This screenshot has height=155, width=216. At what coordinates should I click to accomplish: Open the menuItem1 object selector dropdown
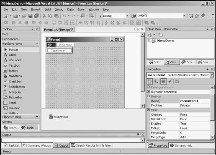click(x=212, y=75)
